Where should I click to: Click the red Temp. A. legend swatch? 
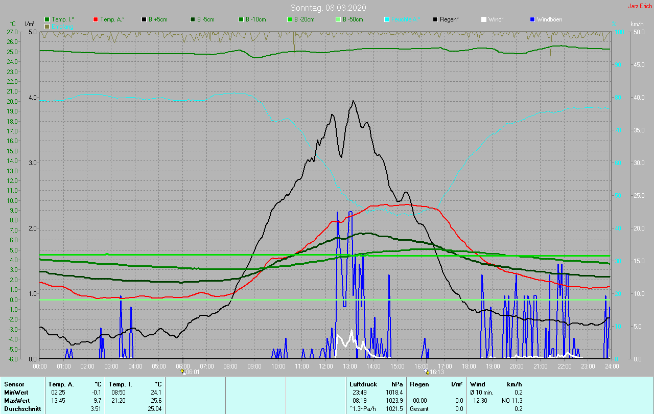96,19
